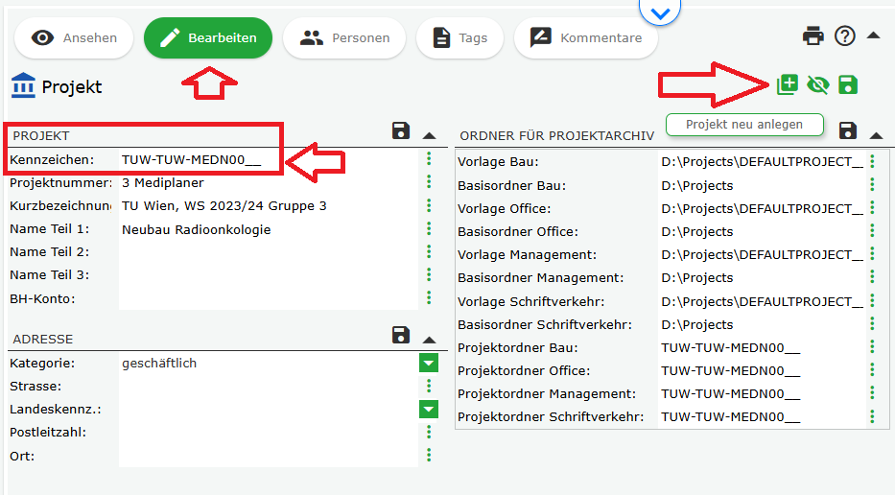The height and width of the screenshot is (495, 895).
Task: Open the help question mark icon
Action: [844, 36]
